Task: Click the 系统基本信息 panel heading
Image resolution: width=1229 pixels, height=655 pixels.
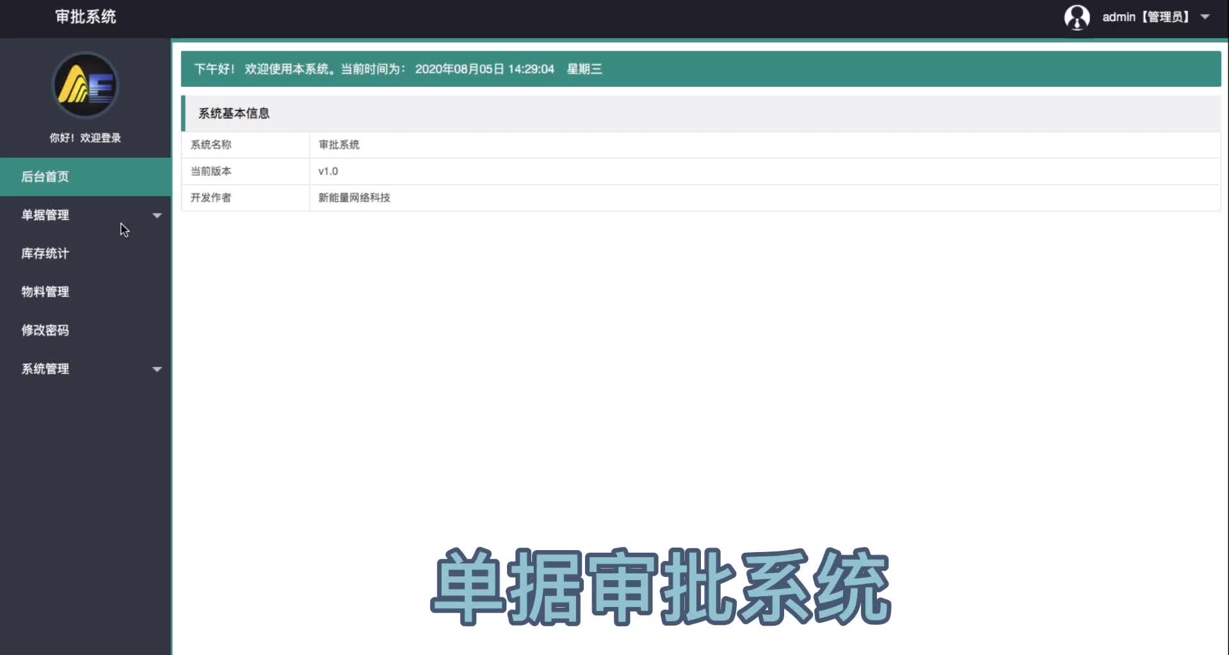Action: pyautogui.click(x=234, y=113)
